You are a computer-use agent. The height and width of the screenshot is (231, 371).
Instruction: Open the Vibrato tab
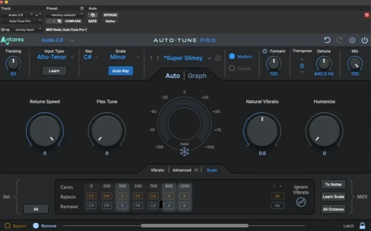(x=157, y=170)
